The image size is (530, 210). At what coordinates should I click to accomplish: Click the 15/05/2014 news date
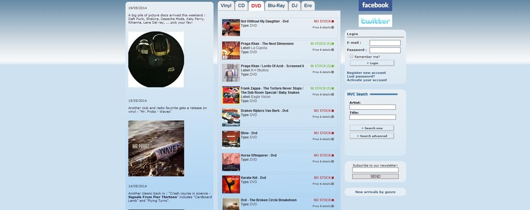click(138, 101)
